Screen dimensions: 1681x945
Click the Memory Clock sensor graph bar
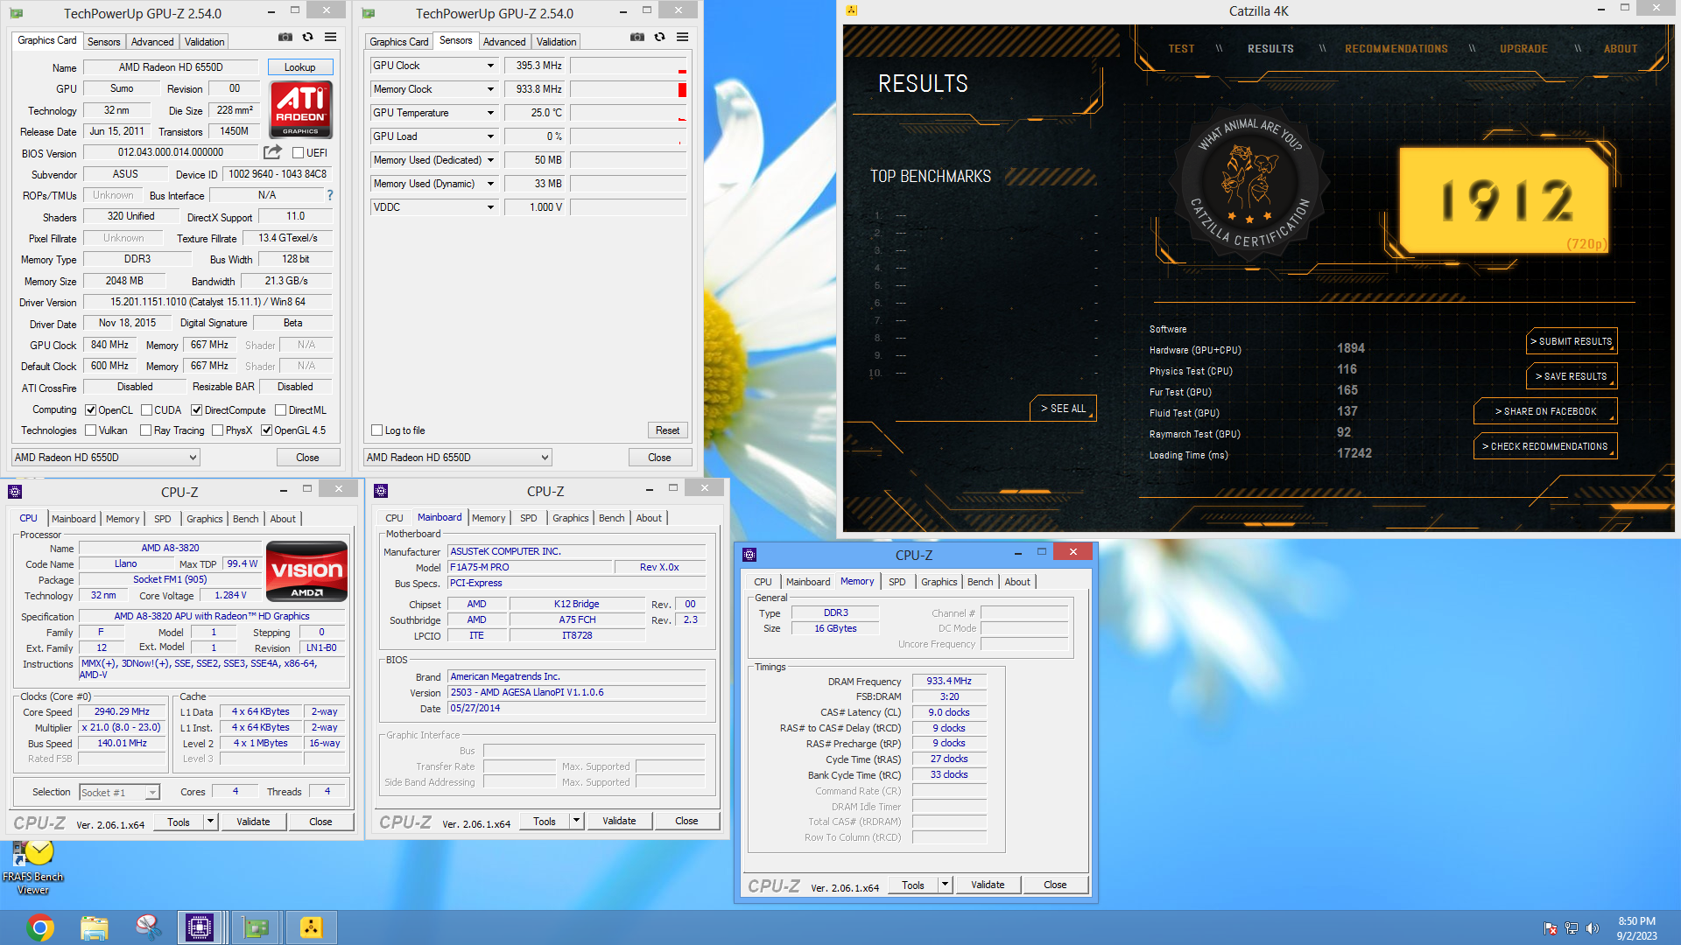point(629,89)
